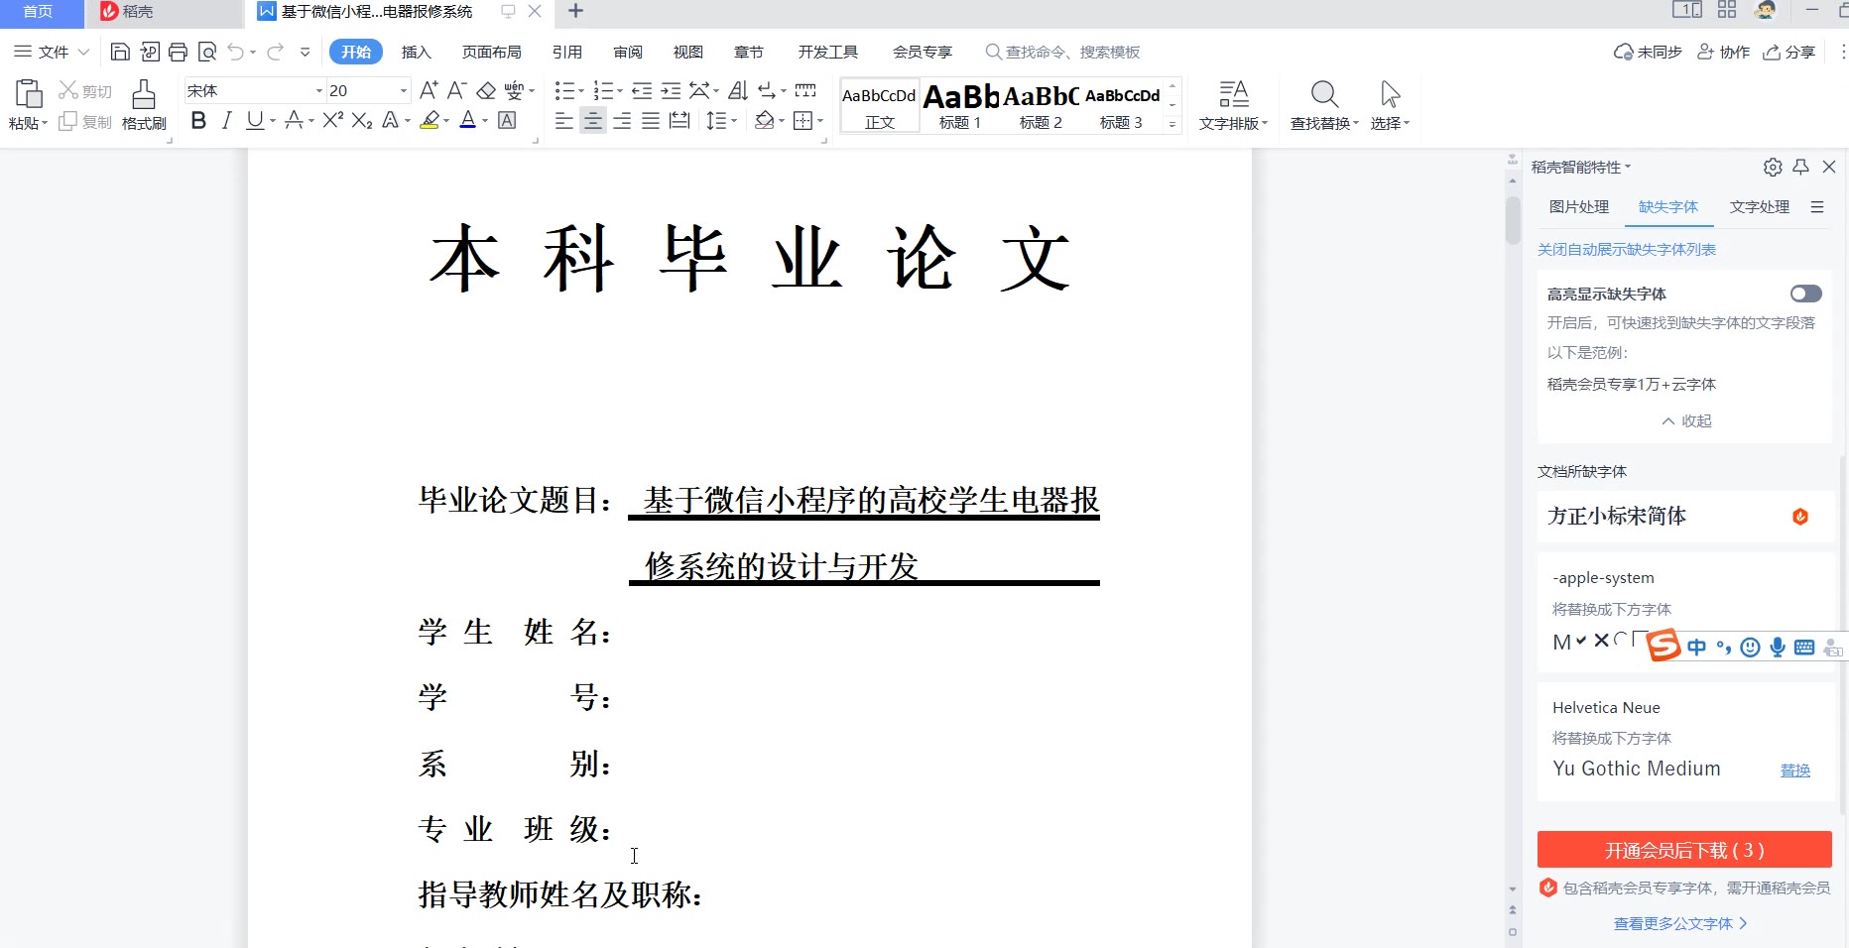Image resolution: width=1849 pixels, height=948 pixels.
Task: Expand the styles gallery more arrow
Action: [x=1172, y=123]
